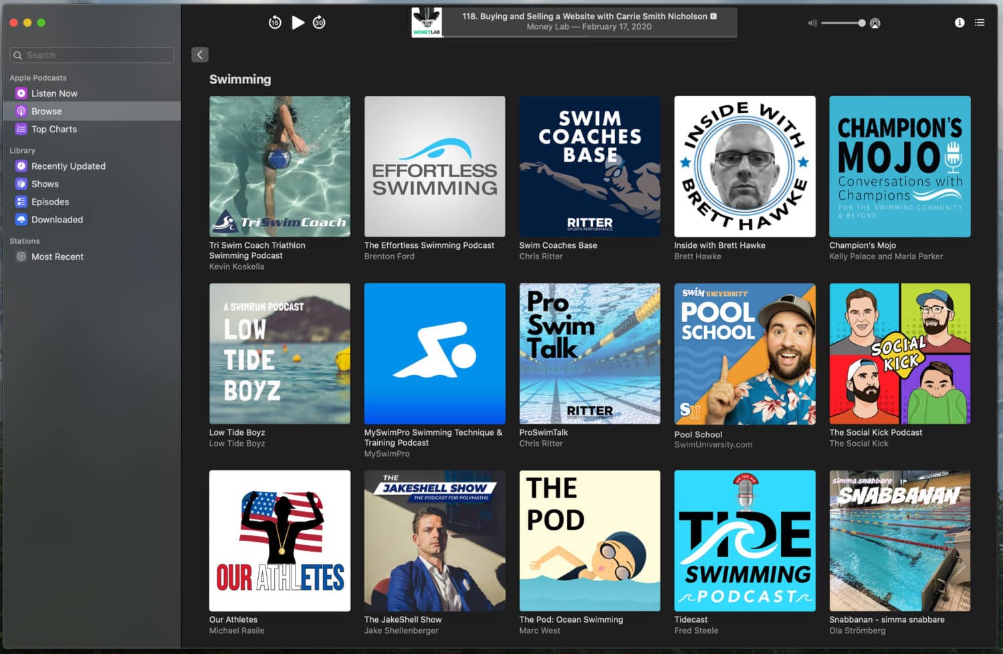Focus the Search field
Screen dimensions: 1003x654
point(92,55)
